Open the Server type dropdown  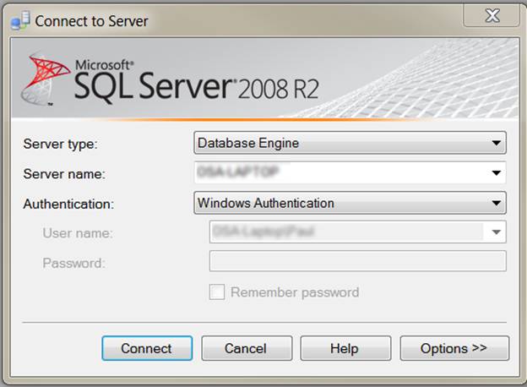tap(350, 143)
